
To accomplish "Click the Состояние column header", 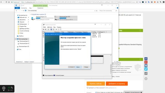I will pos(79,32).
